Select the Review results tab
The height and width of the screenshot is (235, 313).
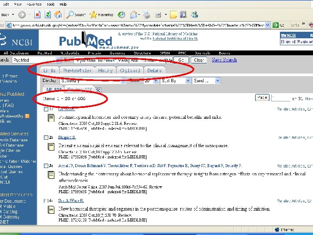pos(80,90)
